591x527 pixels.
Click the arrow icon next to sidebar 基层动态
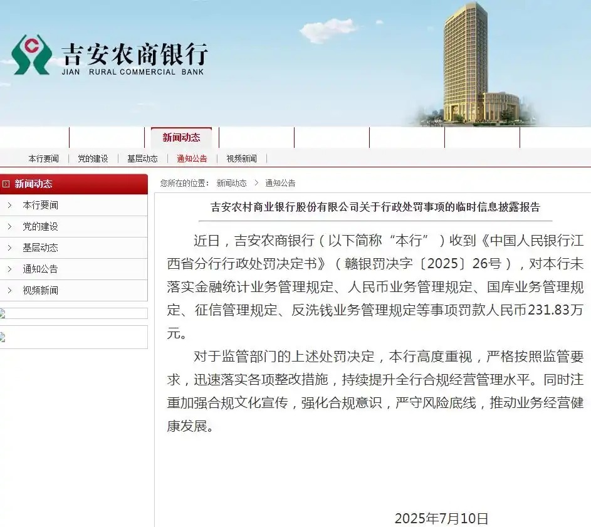[9, 248]
